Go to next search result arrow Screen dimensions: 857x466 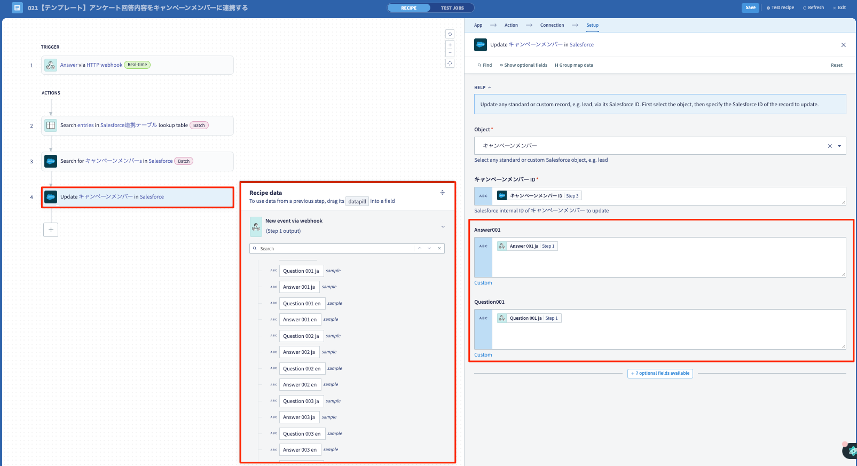click(429, 248)
